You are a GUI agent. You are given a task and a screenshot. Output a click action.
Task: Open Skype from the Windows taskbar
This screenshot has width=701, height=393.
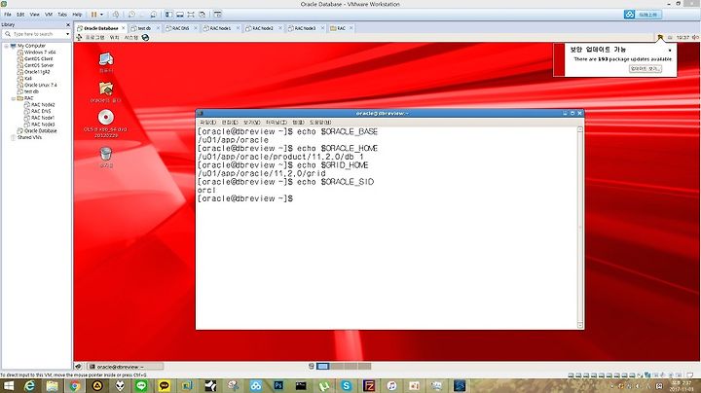tap(347, 386)
